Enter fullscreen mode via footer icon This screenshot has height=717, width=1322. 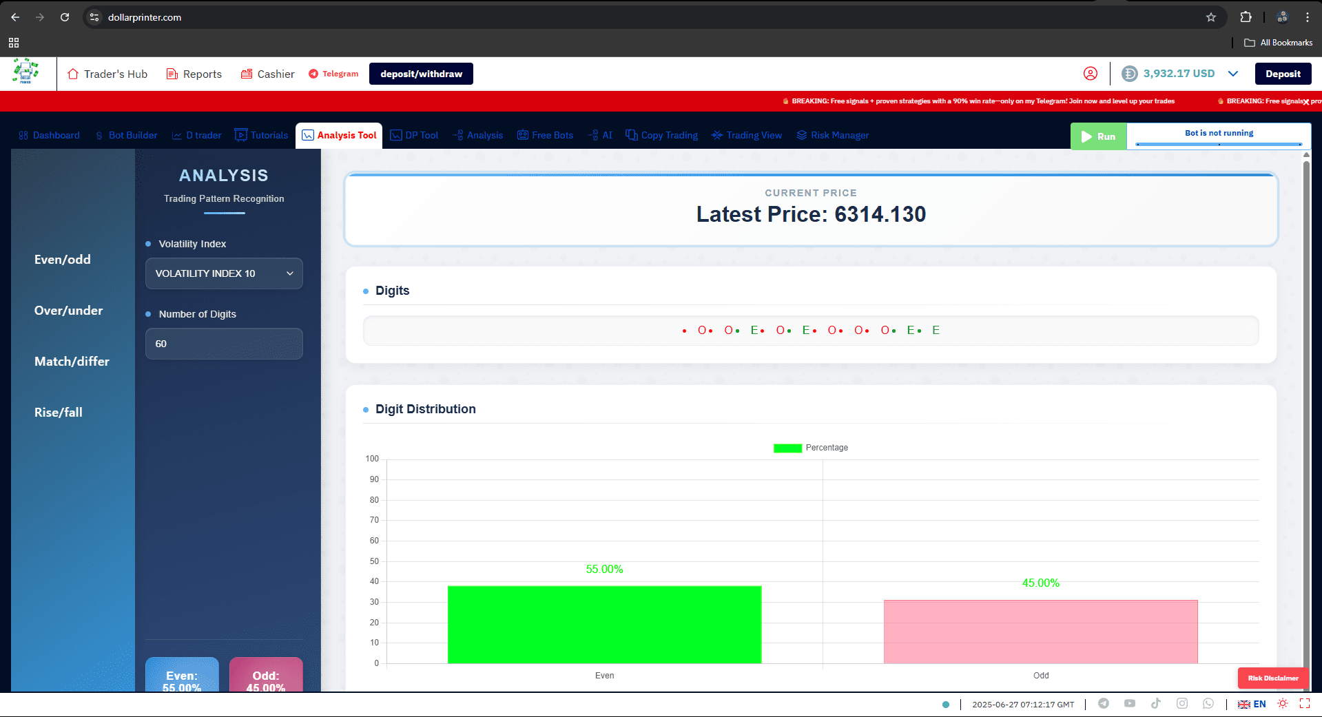tap(1305, 703)
